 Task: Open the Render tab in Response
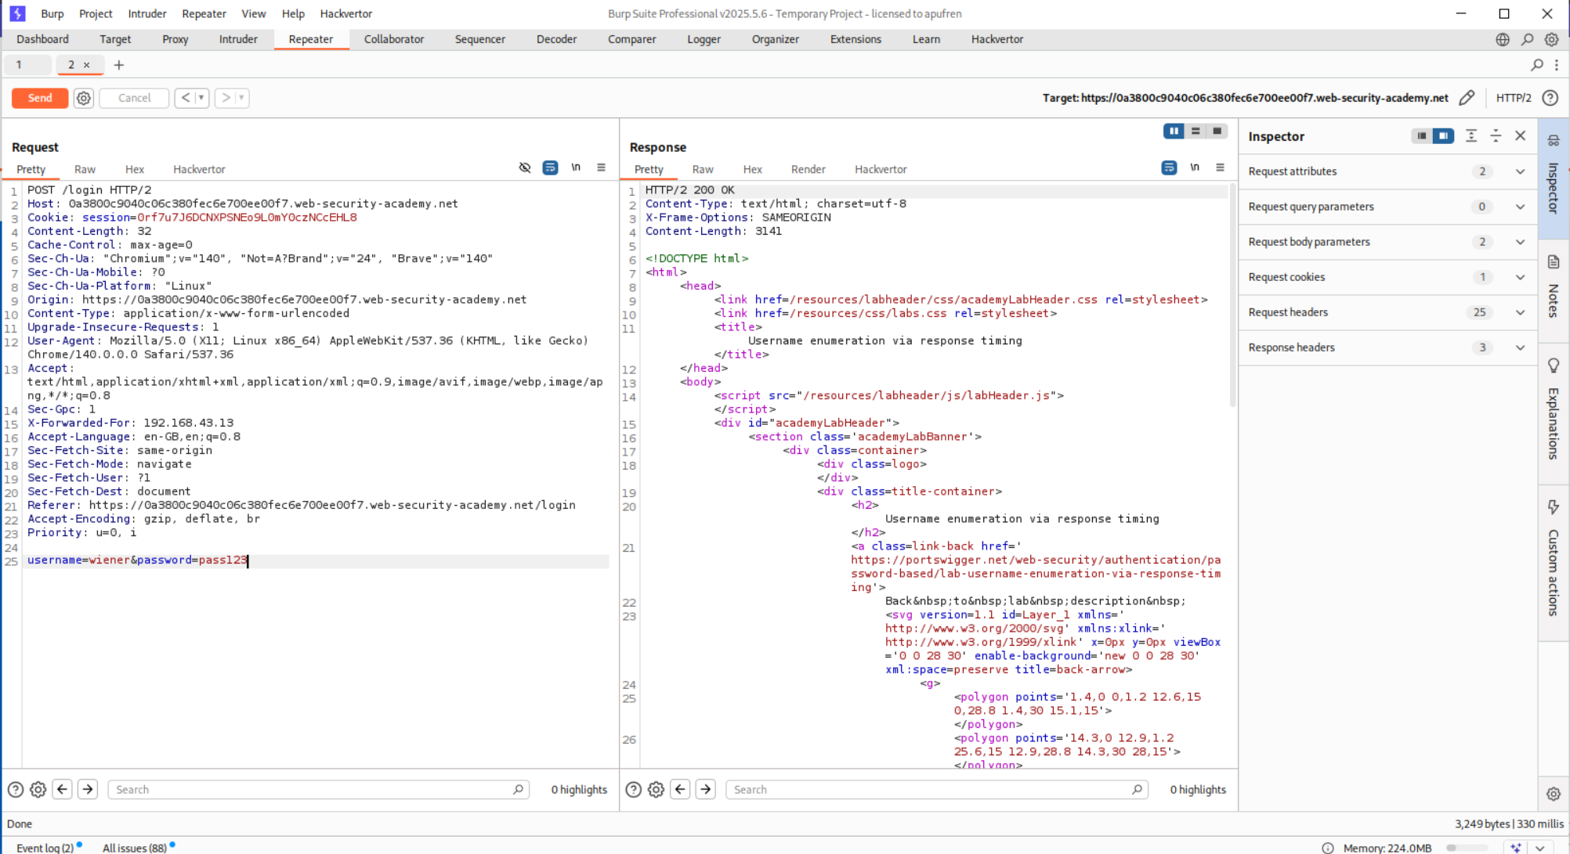point(808,169)
